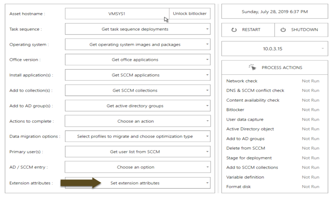This screenshot has width=333, height=197.
Task: Click the date and time display box
Action: click(x=274, y=12)
